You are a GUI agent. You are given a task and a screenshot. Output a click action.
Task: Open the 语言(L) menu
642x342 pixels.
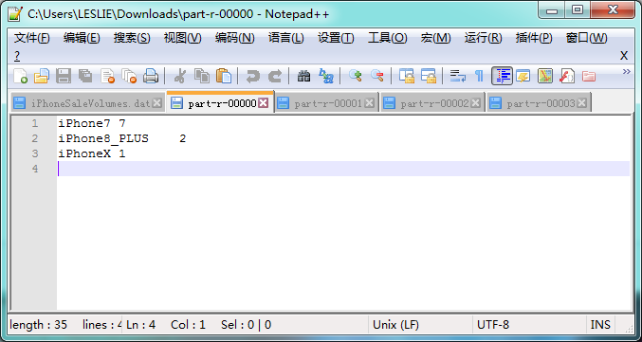pos(285,39)
